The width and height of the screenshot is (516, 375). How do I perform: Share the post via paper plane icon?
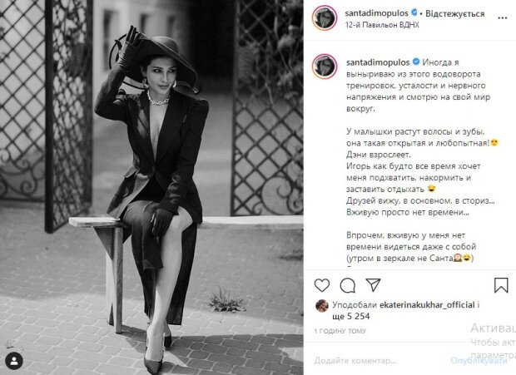tap(373, 285)
